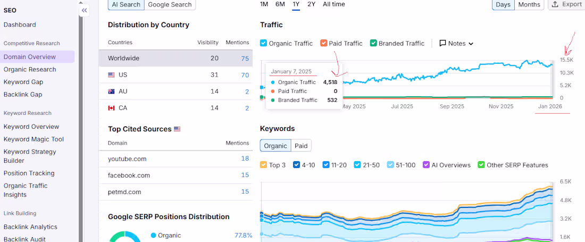Click petmd.com domain row
The width and height of the screenshot is (585, 242).
point(175,192)
